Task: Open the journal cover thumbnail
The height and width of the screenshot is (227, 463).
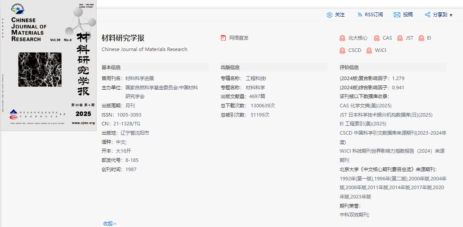Action: tap(49, 66)
